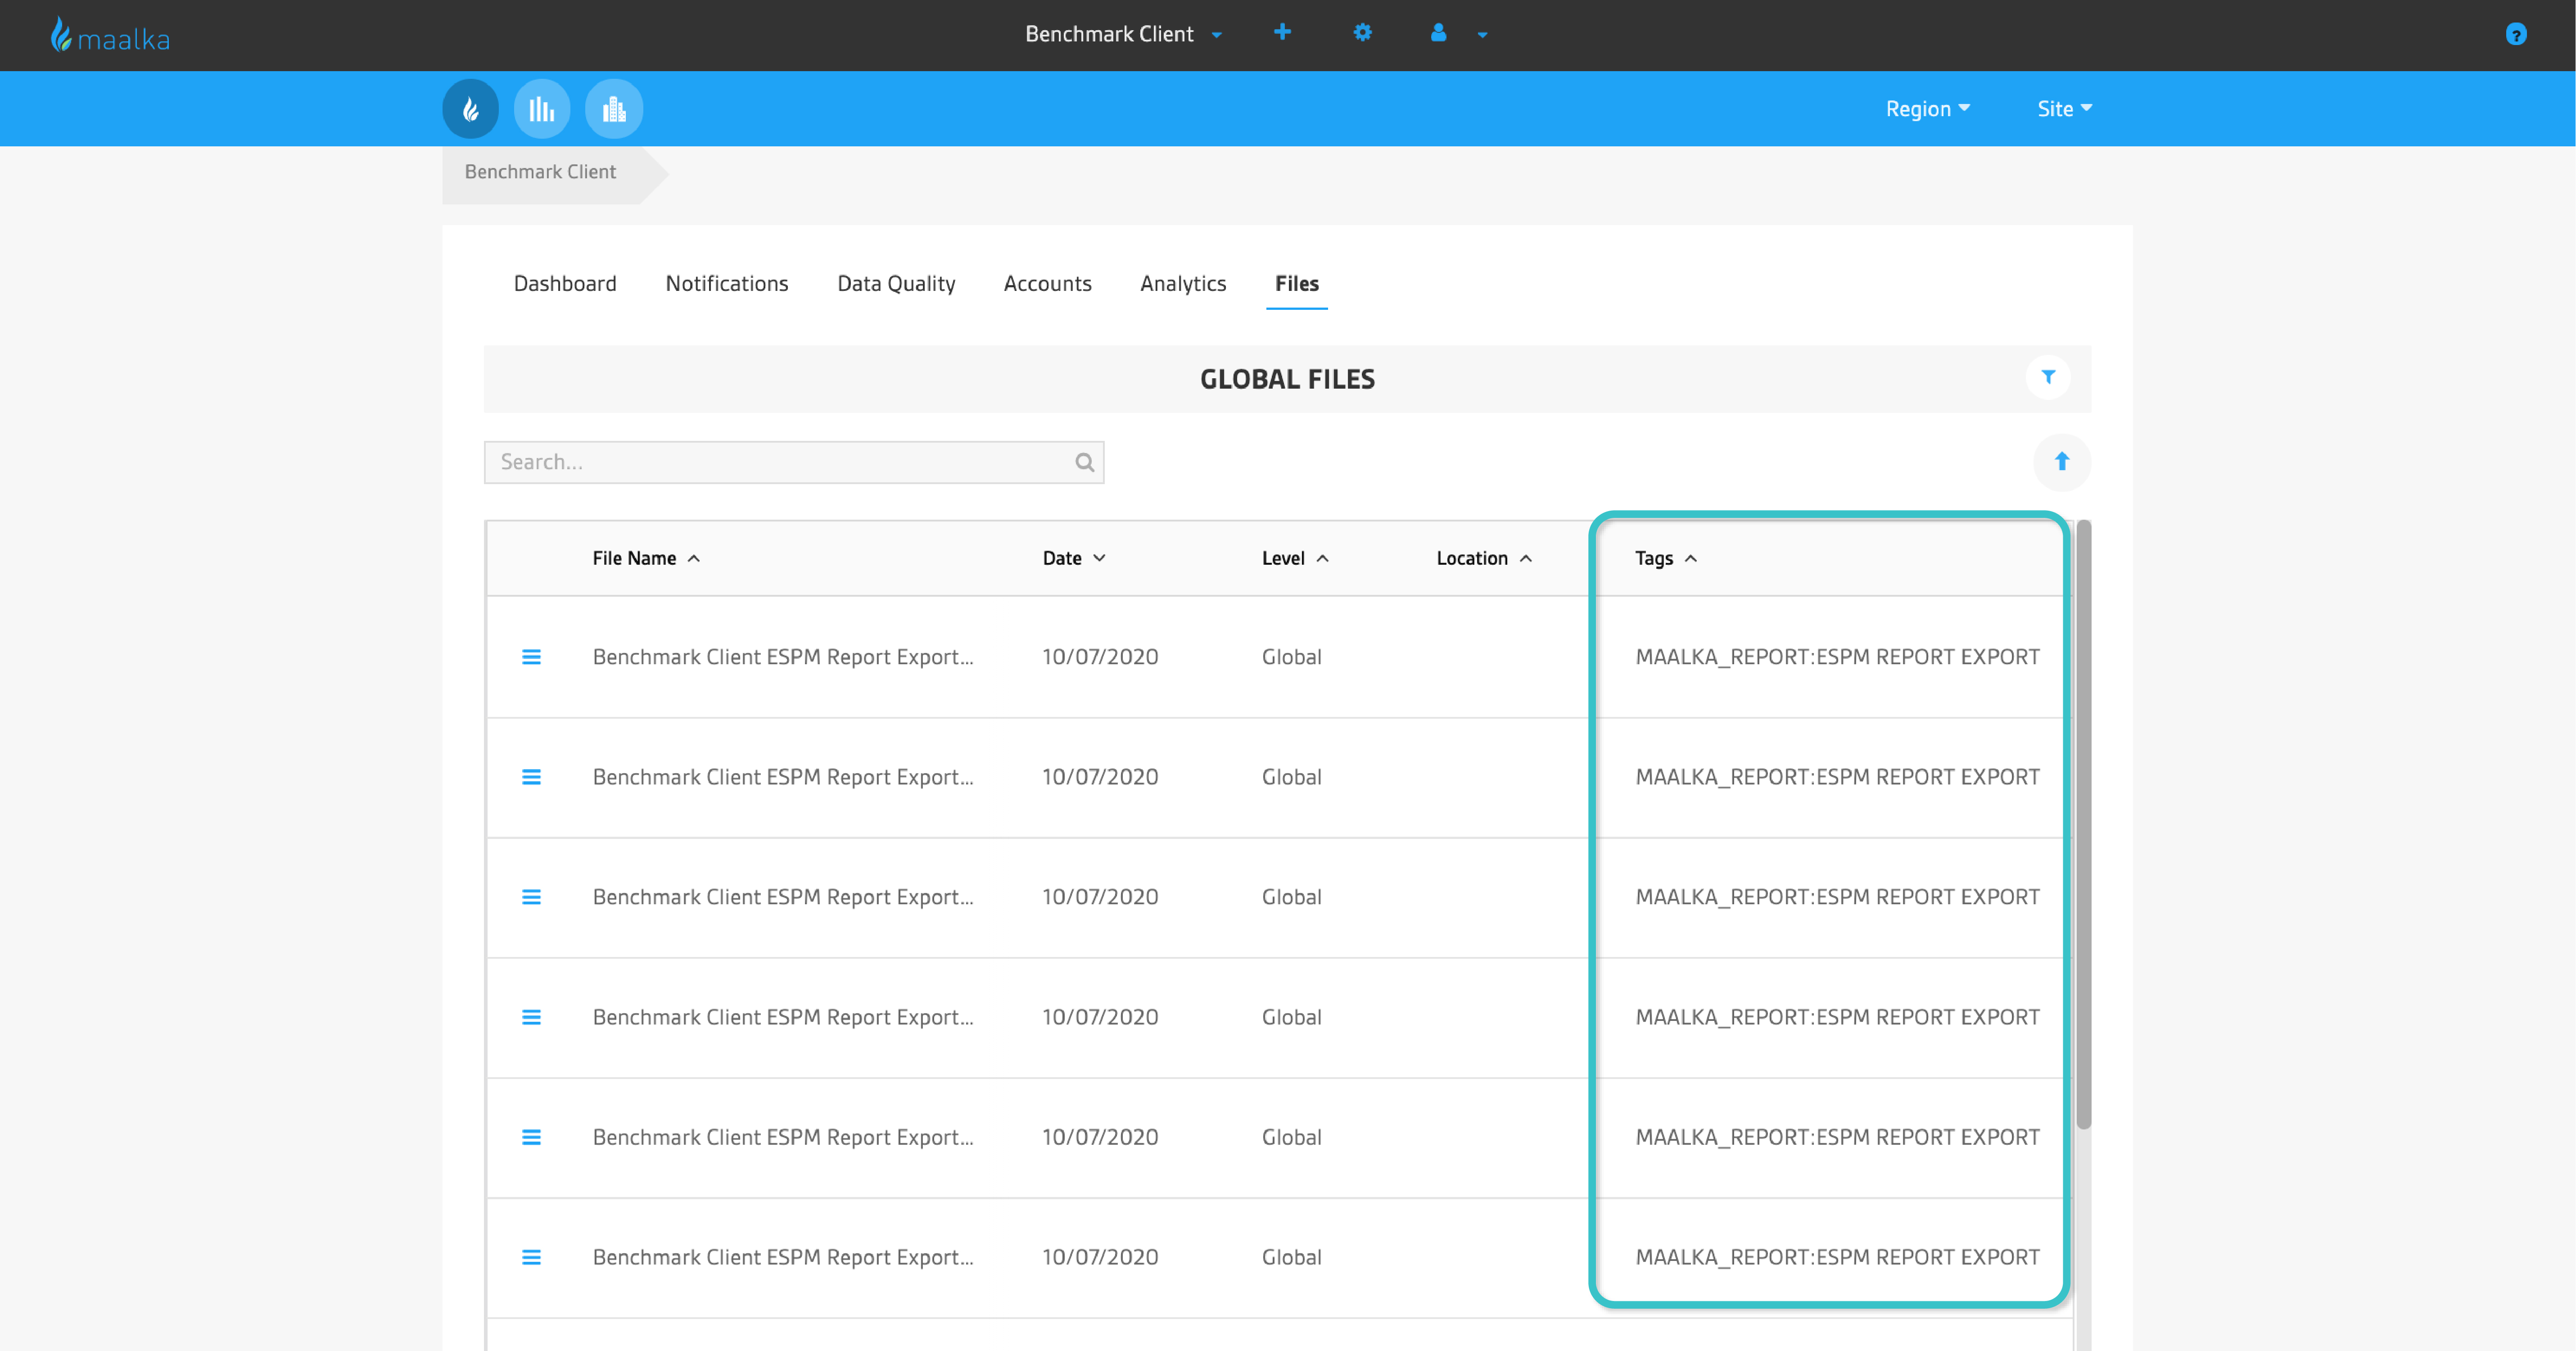Viewport: 2576px width, 1351px height.
Task: Switch to the Files tab
Action: [1297, 284]
